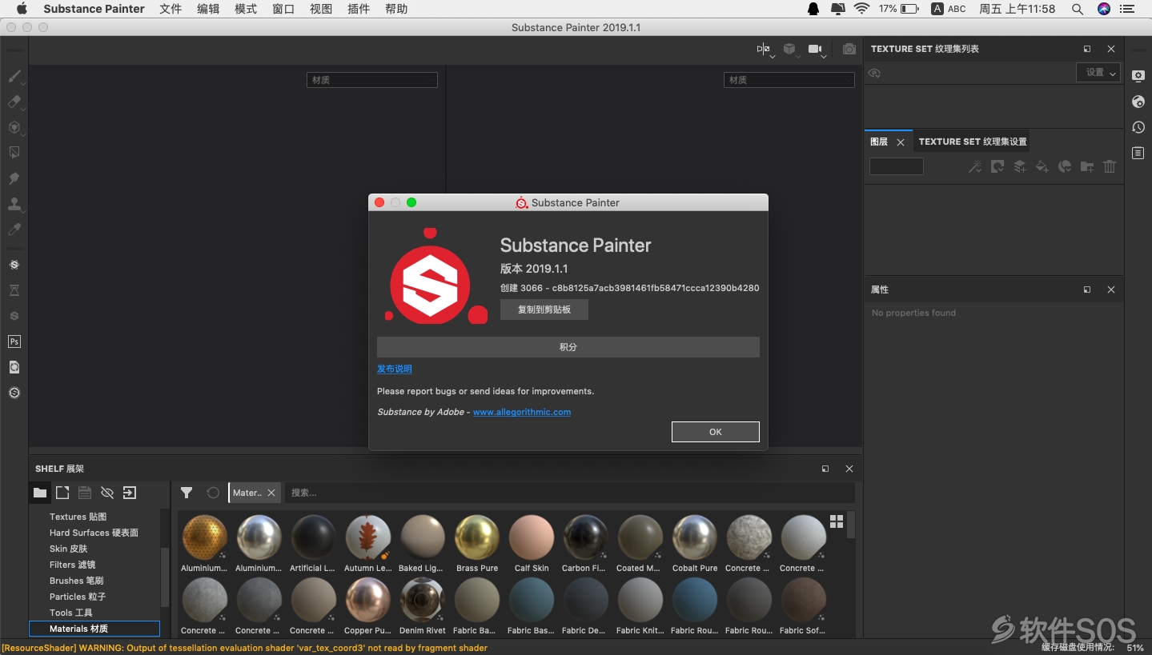Select the Material picker eyedropper
This screenshot has height=655, width=1152.
[14, 230]
